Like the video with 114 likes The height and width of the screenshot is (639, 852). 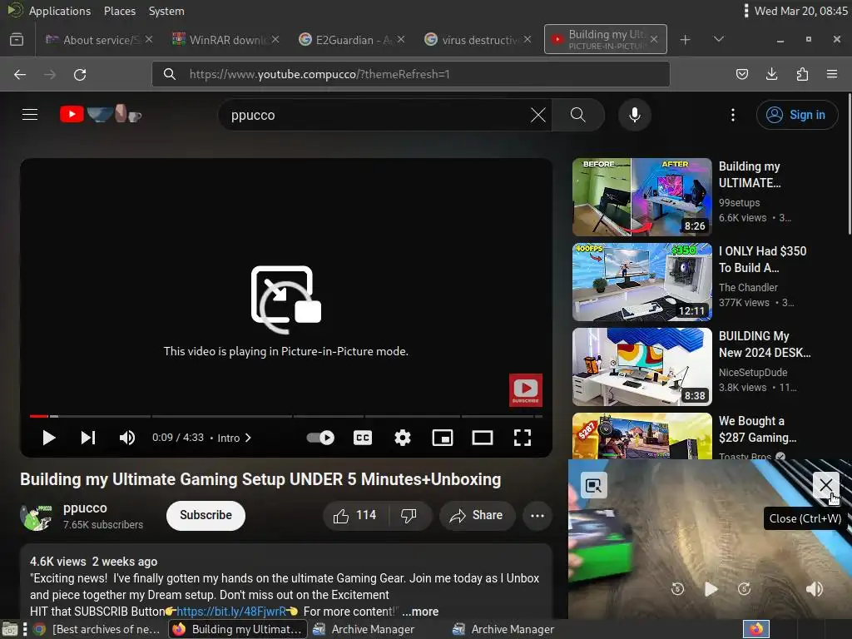coord(355,515)
